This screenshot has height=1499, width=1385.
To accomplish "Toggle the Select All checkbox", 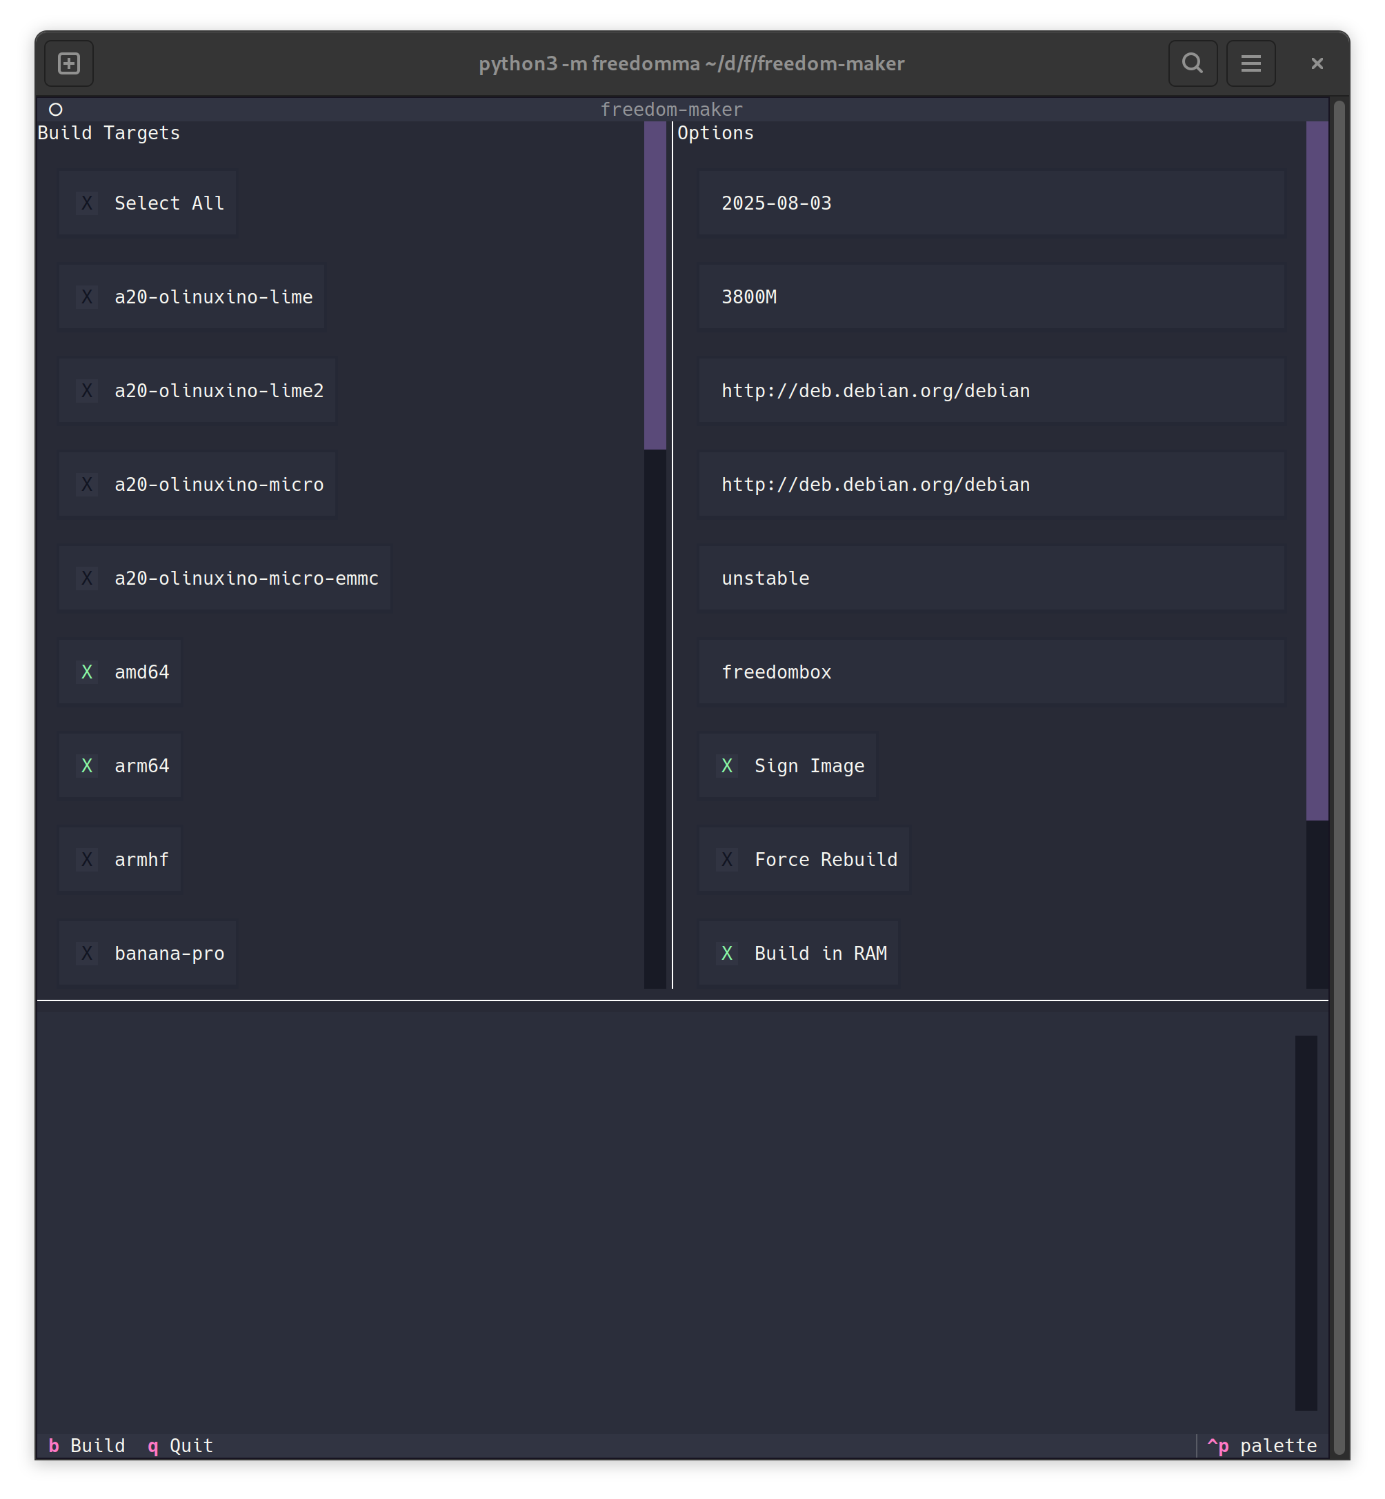I will (148, 203).
